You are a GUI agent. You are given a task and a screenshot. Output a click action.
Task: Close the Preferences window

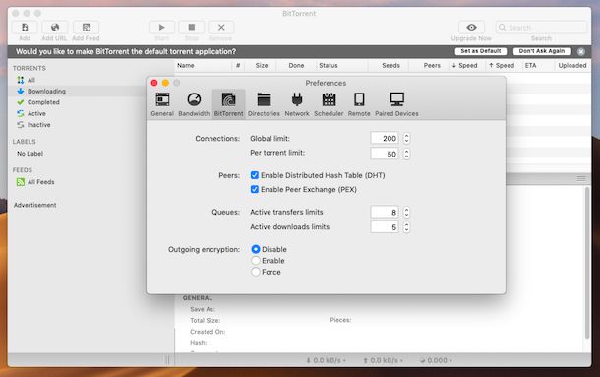154,83
